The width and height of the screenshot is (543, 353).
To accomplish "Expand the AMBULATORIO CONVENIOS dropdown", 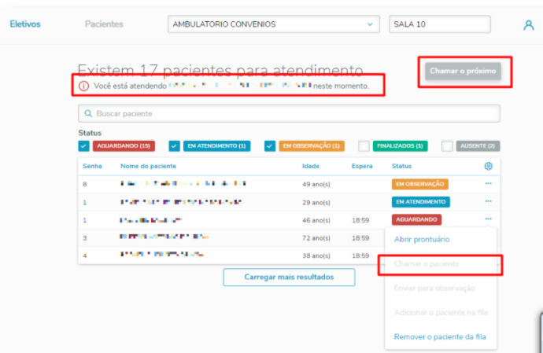I will click(274, 24).
